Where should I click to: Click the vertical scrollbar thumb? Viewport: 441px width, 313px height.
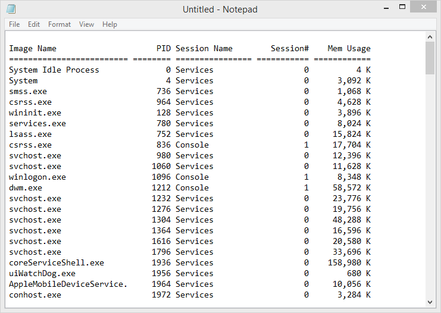coord(430,58)
